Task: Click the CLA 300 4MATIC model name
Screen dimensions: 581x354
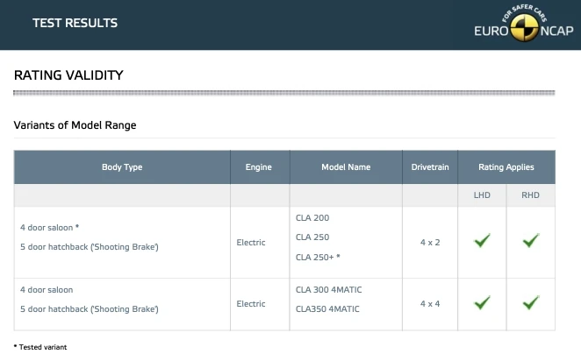Action: (328, 290)
